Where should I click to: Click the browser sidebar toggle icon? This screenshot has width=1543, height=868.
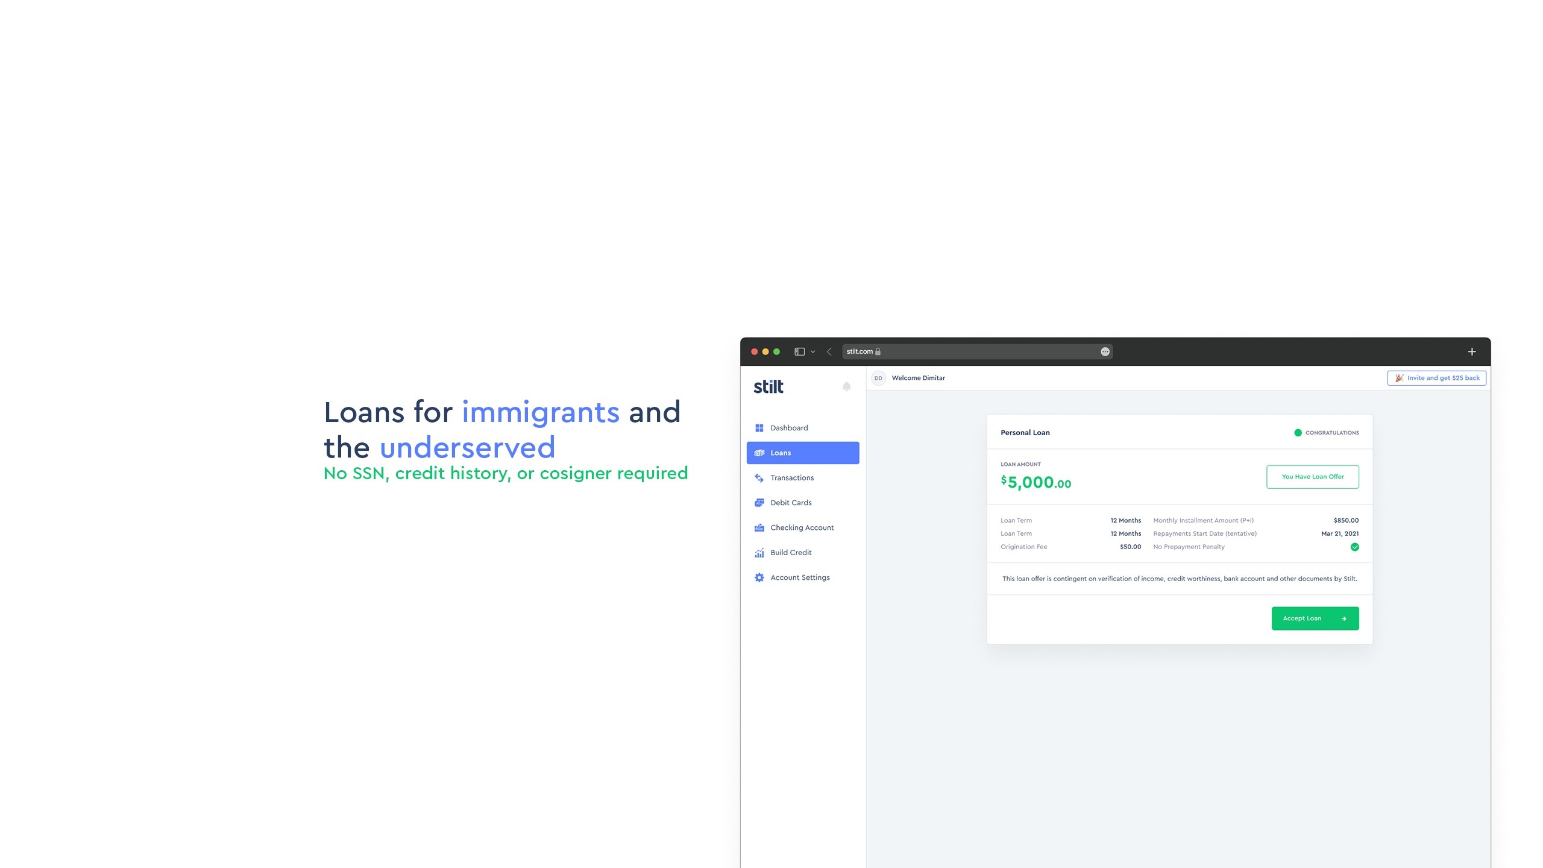[799, 351]
